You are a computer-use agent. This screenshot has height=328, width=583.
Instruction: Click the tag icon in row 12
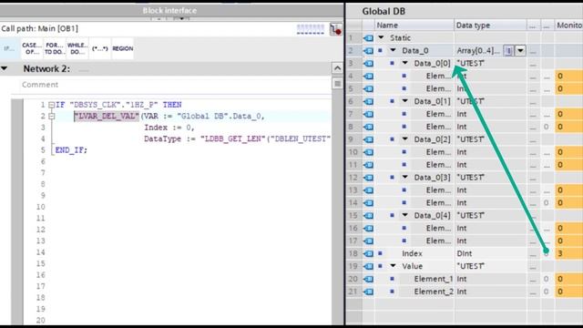(x=368, y=178)
